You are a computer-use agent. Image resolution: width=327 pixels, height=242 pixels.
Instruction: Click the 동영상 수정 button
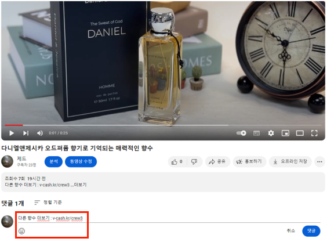[81, 161]
